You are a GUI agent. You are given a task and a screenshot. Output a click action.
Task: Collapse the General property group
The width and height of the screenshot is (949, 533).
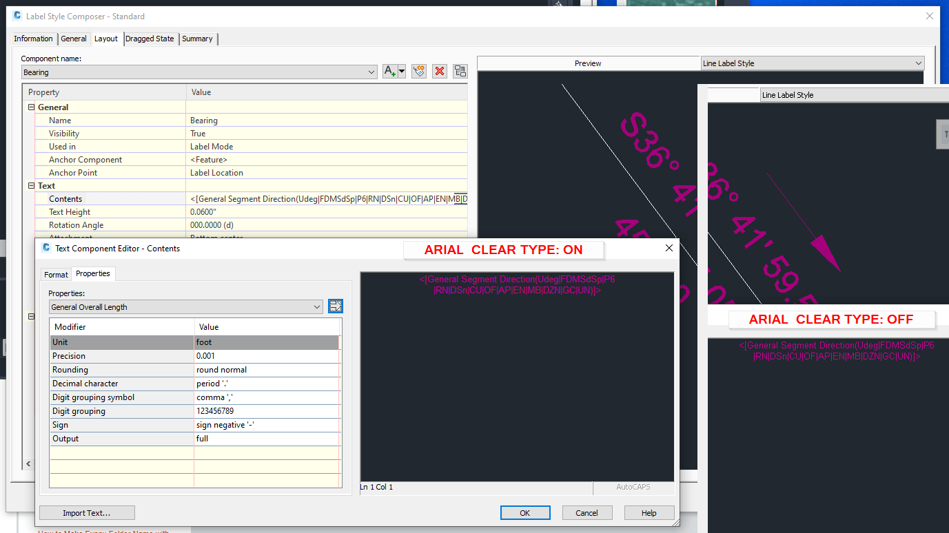tap(30, 107)
